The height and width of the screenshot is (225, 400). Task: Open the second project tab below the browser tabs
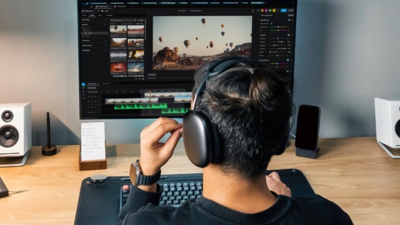[x=121, y=6]
